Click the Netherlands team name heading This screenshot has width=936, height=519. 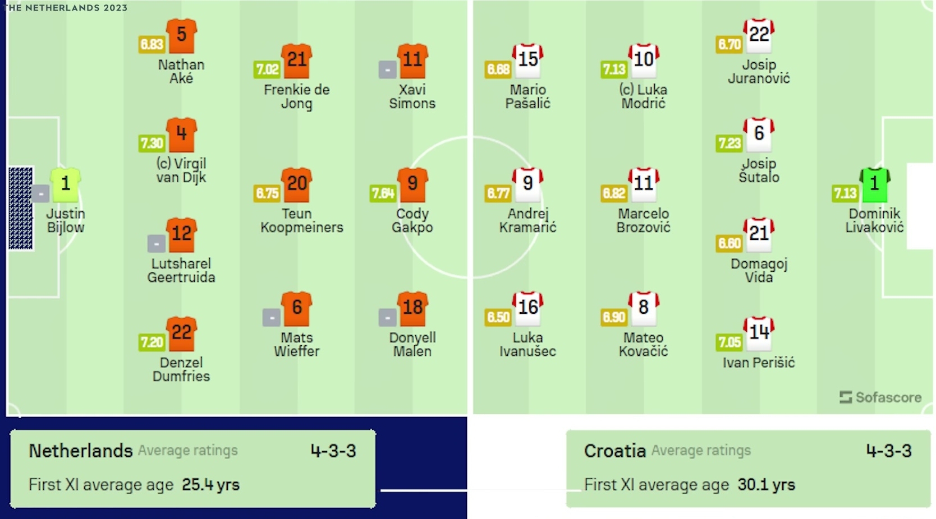point(81,451)
